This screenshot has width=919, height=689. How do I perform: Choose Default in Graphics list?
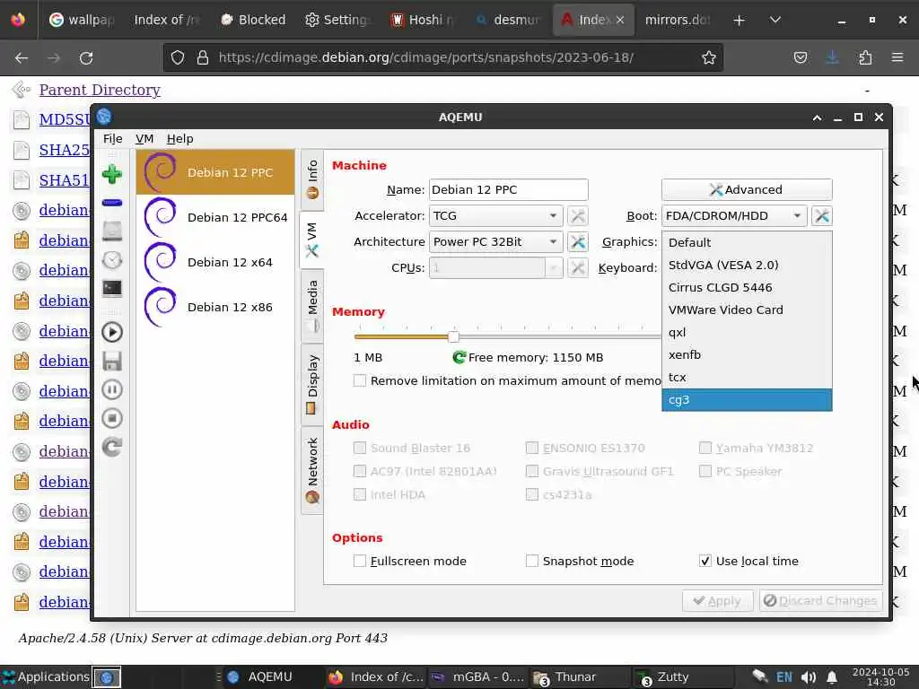point(747,242)
